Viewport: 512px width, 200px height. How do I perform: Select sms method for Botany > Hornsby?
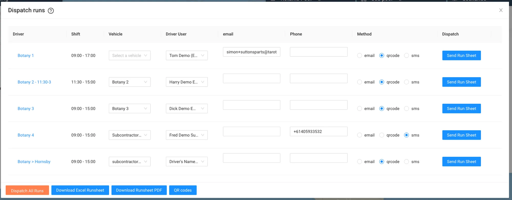click(x=406, y=162)
